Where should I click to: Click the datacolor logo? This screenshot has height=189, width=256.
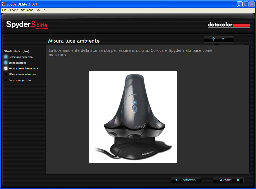(x=228, y=25)
